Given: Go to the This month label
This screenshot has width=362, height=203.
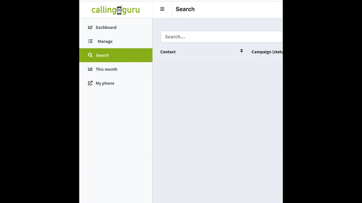Looking at the screenshot, I should click(x=106, y=69).
